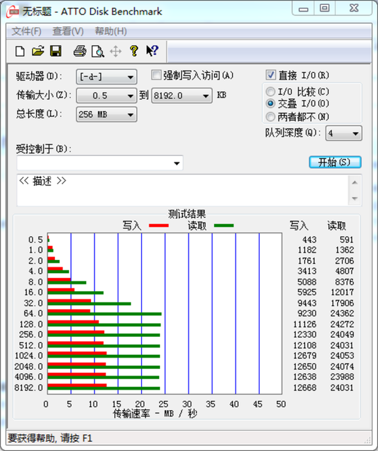Click the yellow question mark About icon
The width and height of the screenshot is (378, 451).
point(134,51)
